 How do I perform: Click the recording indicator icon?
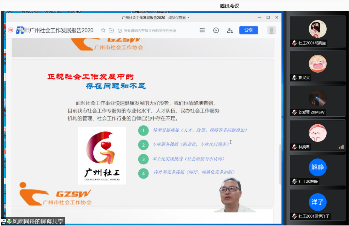coord(11,30)
